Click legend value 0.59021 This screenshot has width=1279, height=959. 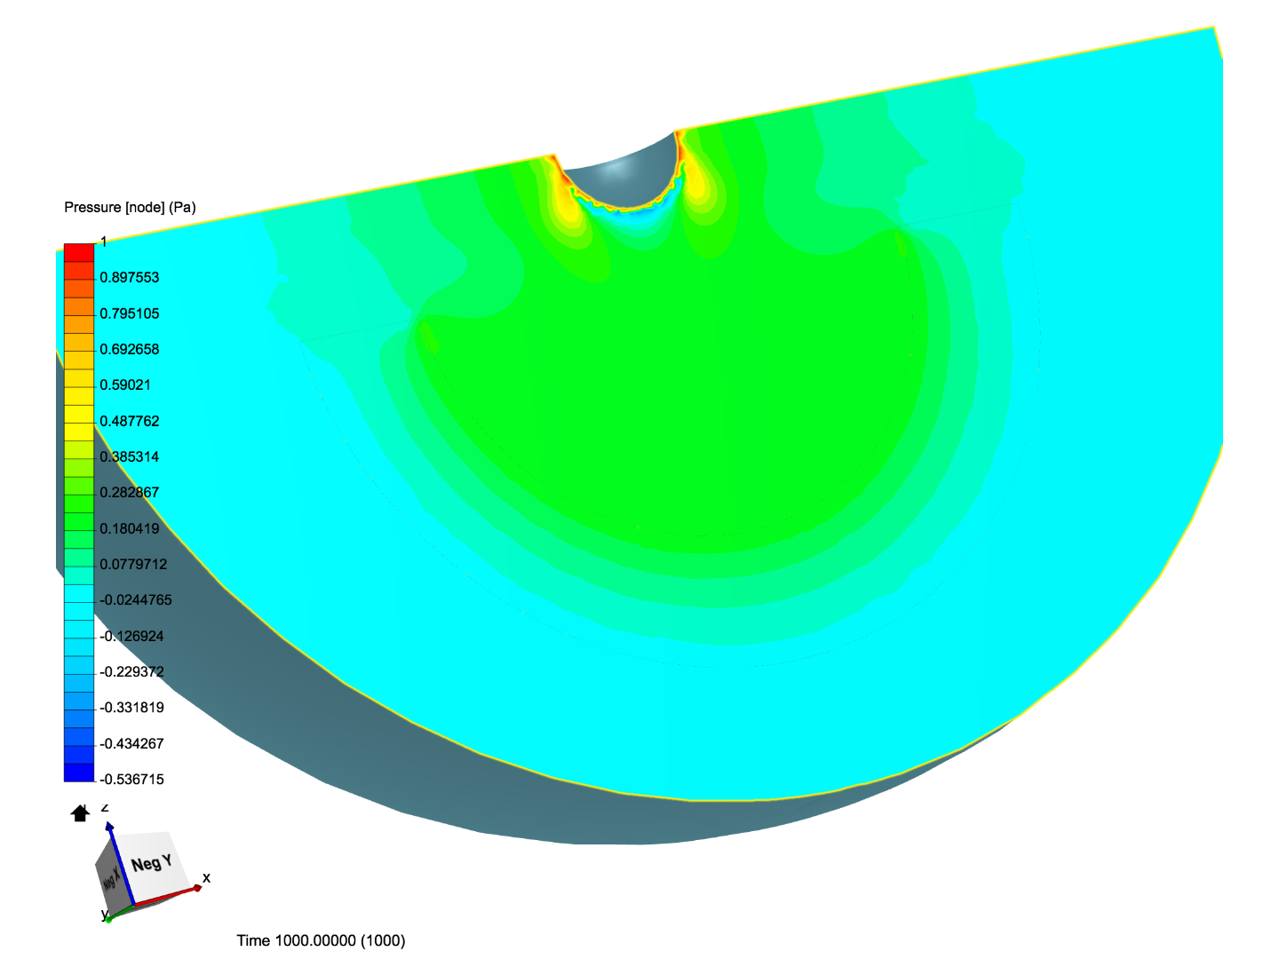125,384
